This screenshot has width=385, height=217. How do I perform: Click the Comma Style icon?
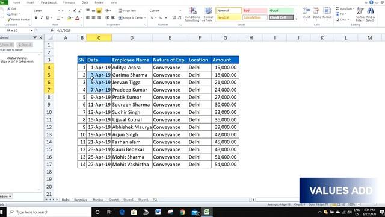(166, 18)
